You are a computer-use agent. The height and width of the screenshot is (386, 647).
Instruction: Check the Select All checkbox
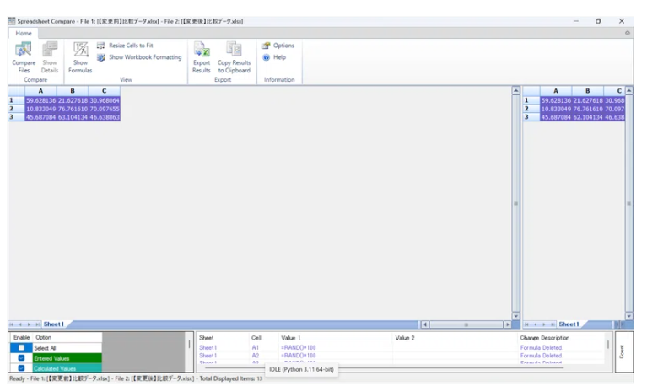[21, 347]
